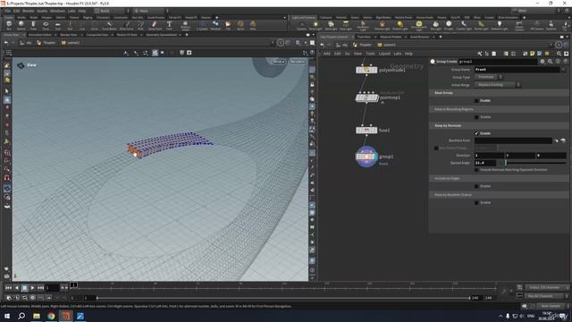
Task: Click the Group Name input field
Action: pos(517,70)
